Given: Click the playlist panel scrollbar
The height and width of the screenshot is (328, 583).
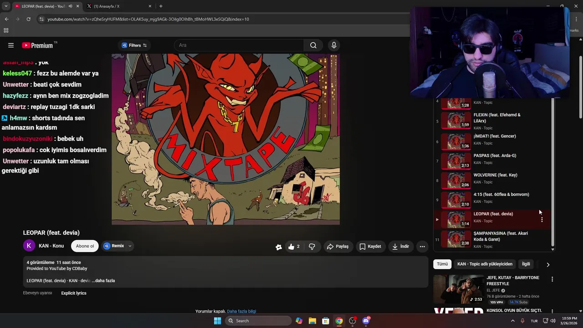Looking at the screenshot, I should point(553,173).
